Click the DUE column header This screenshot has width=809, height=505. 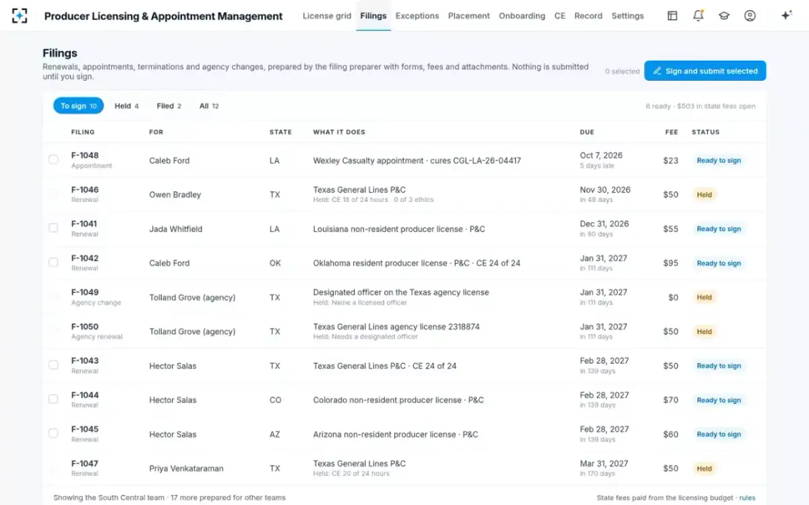587,132
